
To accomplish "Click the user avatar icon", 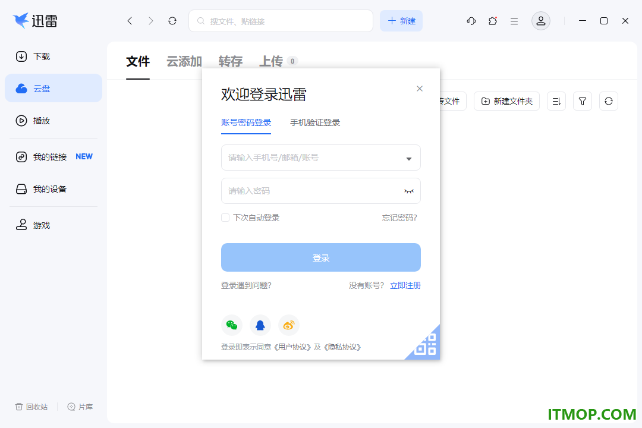I will (x=541, y=21).
